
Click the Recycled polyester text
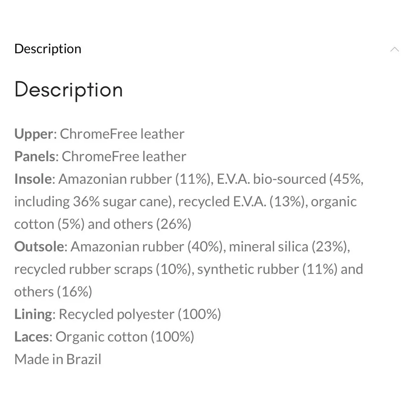coord(117,314)
